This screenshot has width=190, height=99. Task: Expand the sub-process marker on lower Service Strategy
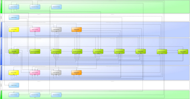tap(14, 74)
